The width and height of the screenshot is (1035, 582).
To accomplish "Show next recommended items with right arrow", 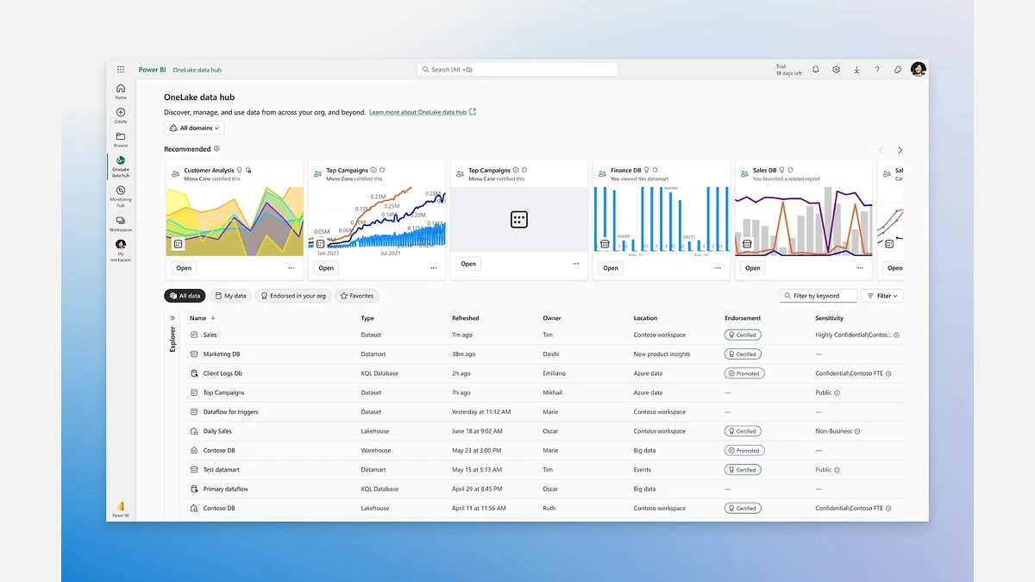I will point(900,150).
